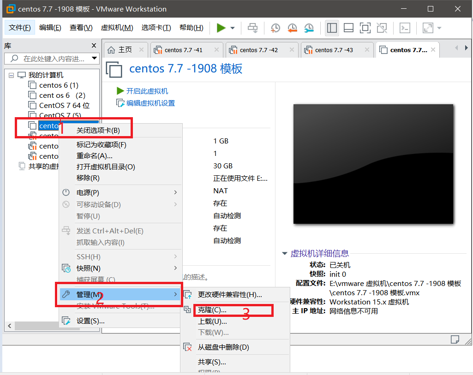The height and width of the screenshot is (375, 473).
Task: Open the snapshot manager toolbar icon
Action: click(x=309, y=28)
